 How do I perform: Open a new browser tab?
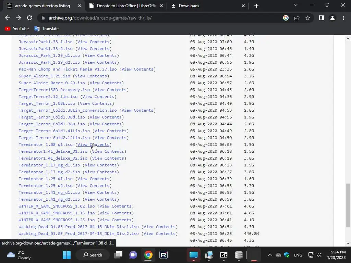[x=256, y=6]
